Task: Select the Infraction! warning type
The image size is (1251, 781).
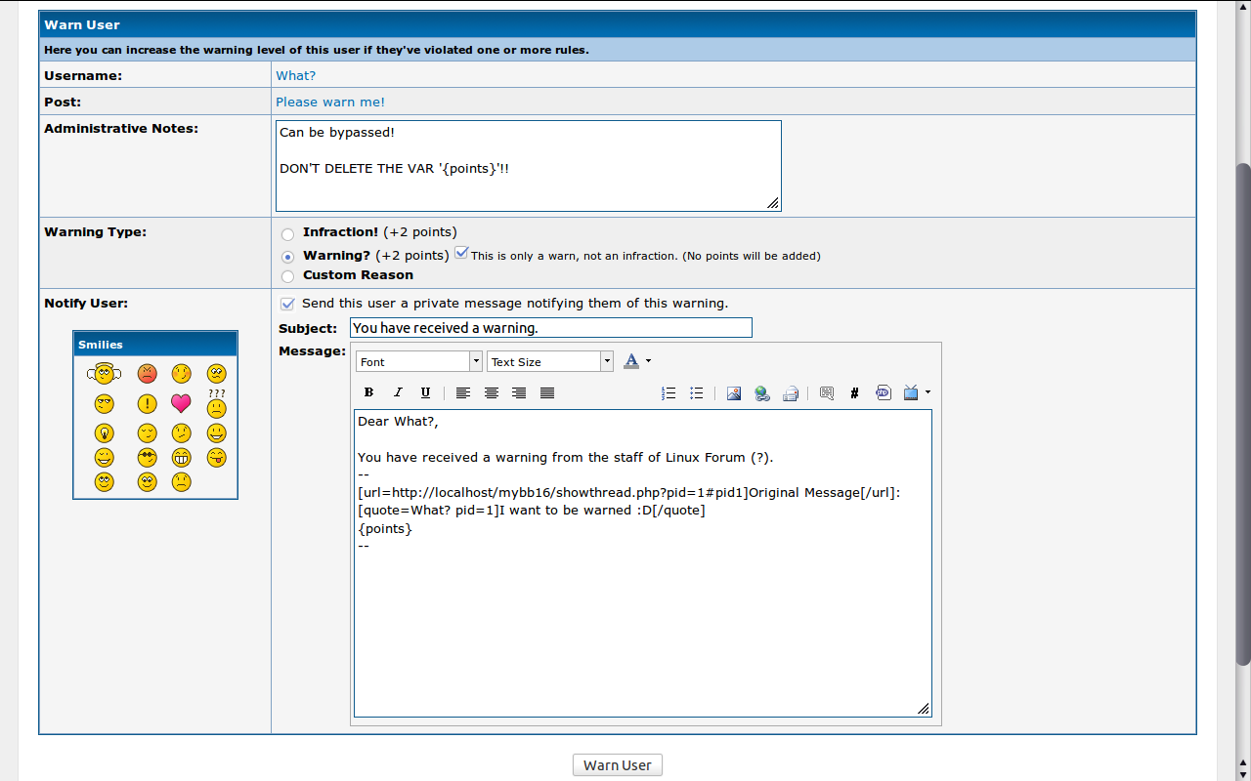Action: [287, 234]
